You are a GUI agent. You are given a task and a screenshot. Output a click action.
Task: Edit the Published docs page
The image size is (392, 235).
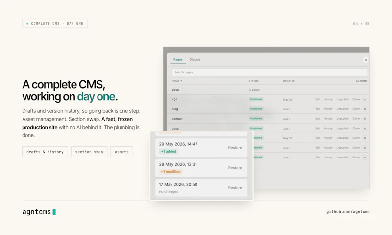click(x=318, y=129)
